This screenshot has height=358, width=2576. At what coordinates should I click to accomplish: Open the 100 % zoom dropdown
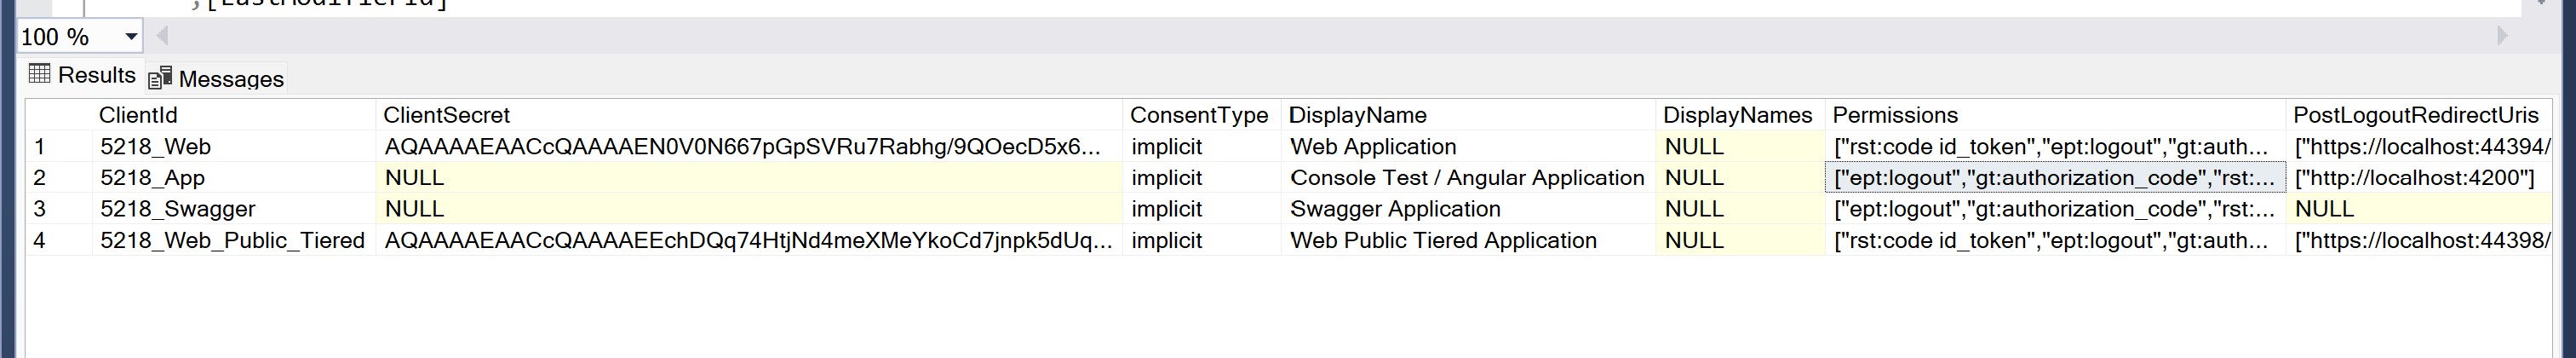[x=131, y=37]
